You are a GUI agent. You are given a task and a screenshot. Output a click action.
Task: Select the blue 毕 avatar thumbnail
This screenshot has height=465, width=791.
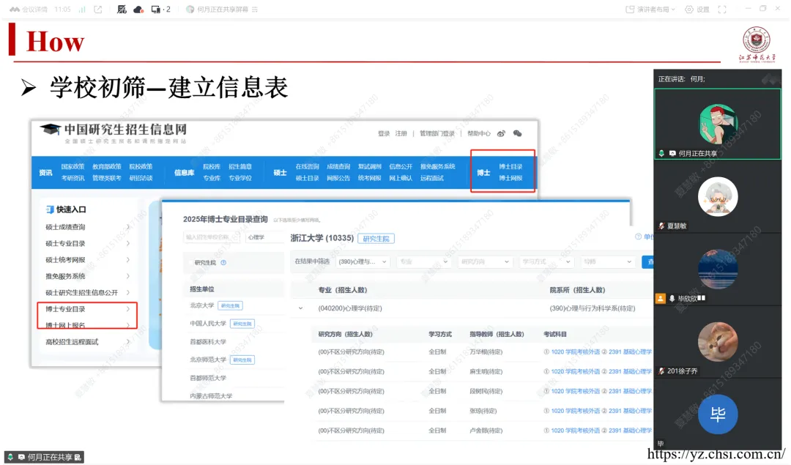point(717,414)
